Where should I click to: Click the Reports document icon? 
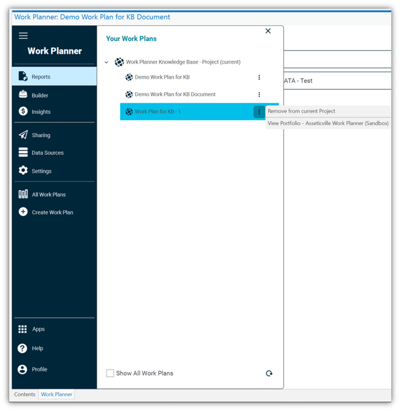[x=23, y=76]
